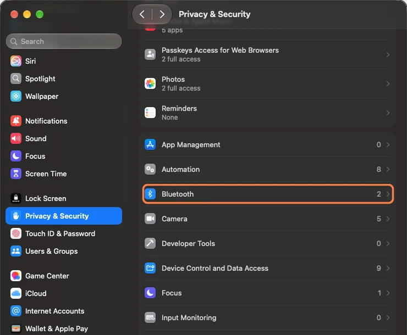Click the Bluetooth count value 2
This screenshot has width=407, height=335.
click(379, 194)
